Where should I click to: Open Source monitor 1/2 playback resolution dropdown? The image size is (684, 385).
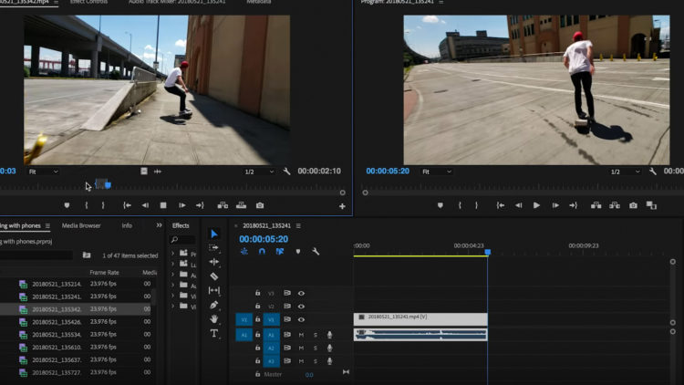click(259, 172)
